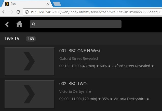Viewport: 162px width, 111px height.
Task: Click gray Victoria Derbyshire subtitle
Action: click(x=75, y=91)
